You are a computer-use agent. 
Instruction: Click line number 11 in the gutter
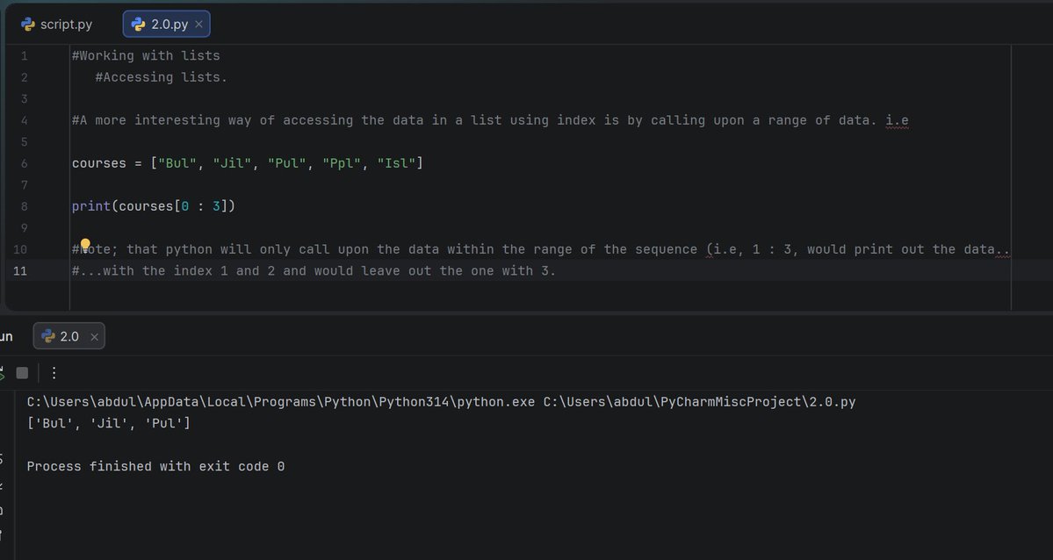20,270
